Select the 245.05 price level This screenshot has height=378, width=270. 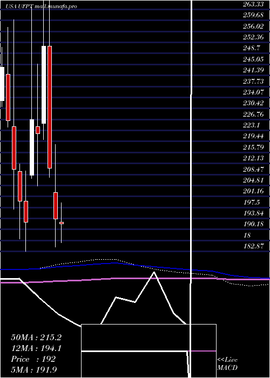pos(253,59)
